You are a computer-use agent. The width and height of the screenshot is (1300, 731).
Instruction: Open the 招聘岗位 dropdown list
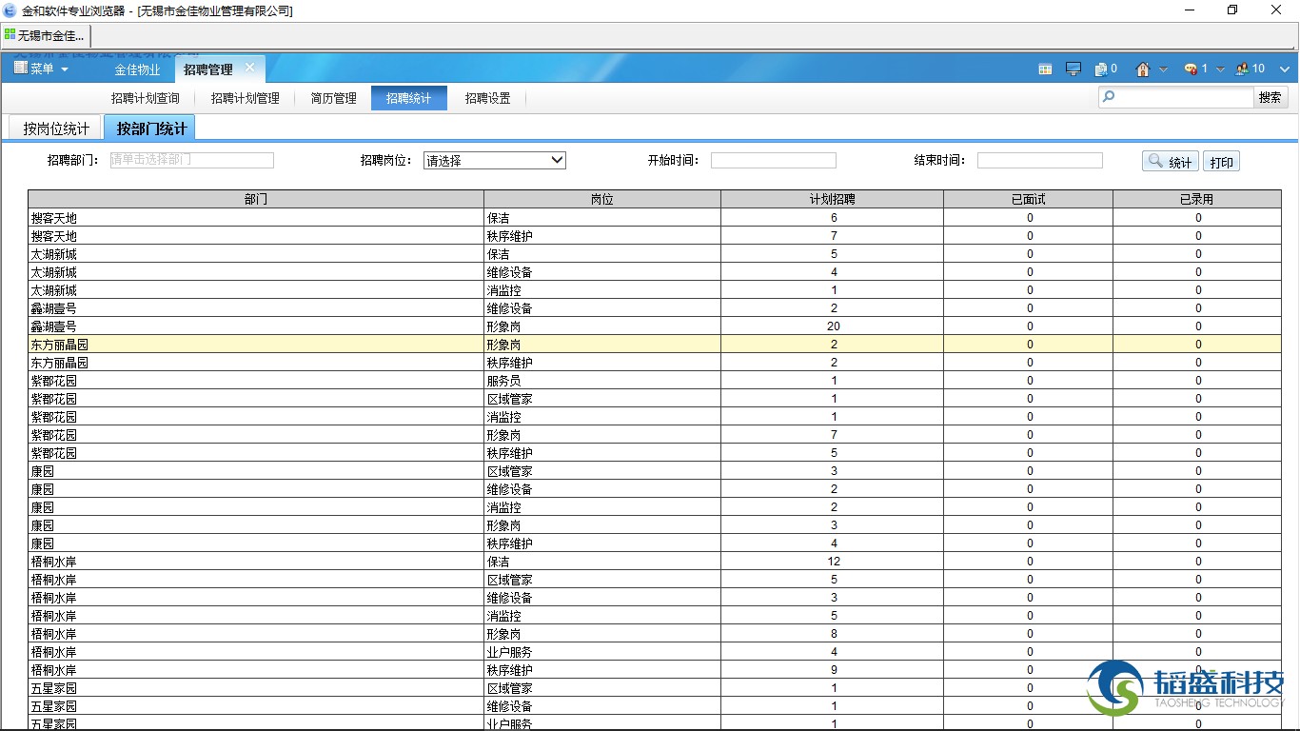[495, 161]
